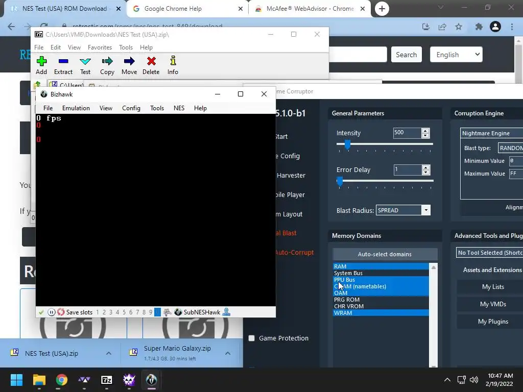Viewport: 523px width, 392px height.
Task: Click Auto-select domains button
Action: (385, 254)
